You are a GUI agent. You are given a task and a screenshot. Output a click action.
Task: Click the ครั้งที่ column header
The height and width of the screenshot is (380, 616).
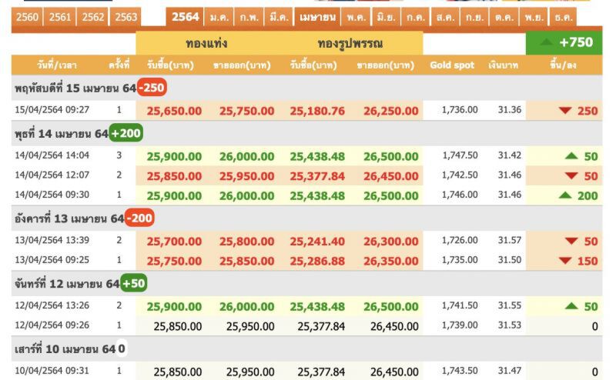pos(119,65)
